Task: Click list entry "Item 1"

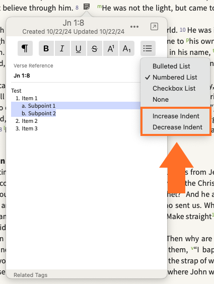Action: 30,98
